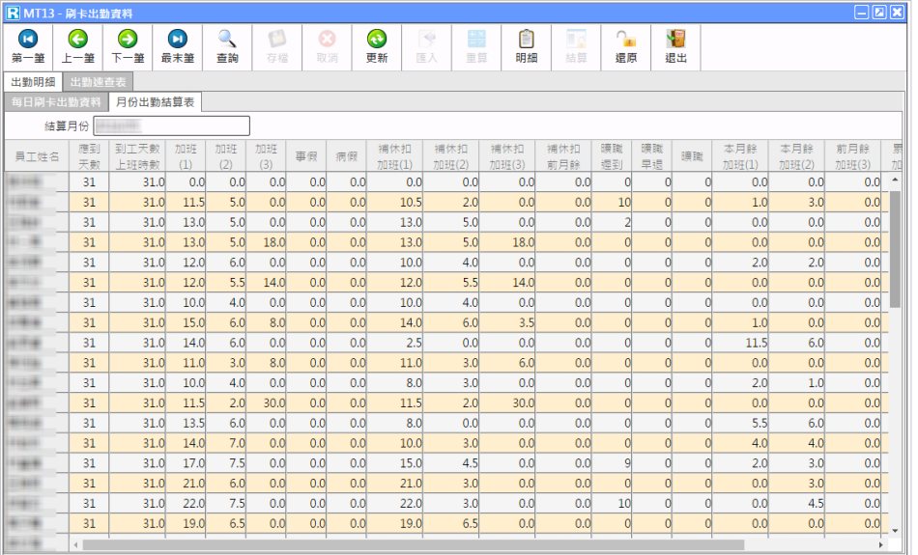Exit with the 退出 door icon
Screen dimensions: 918x555
(x=675, y=46)
